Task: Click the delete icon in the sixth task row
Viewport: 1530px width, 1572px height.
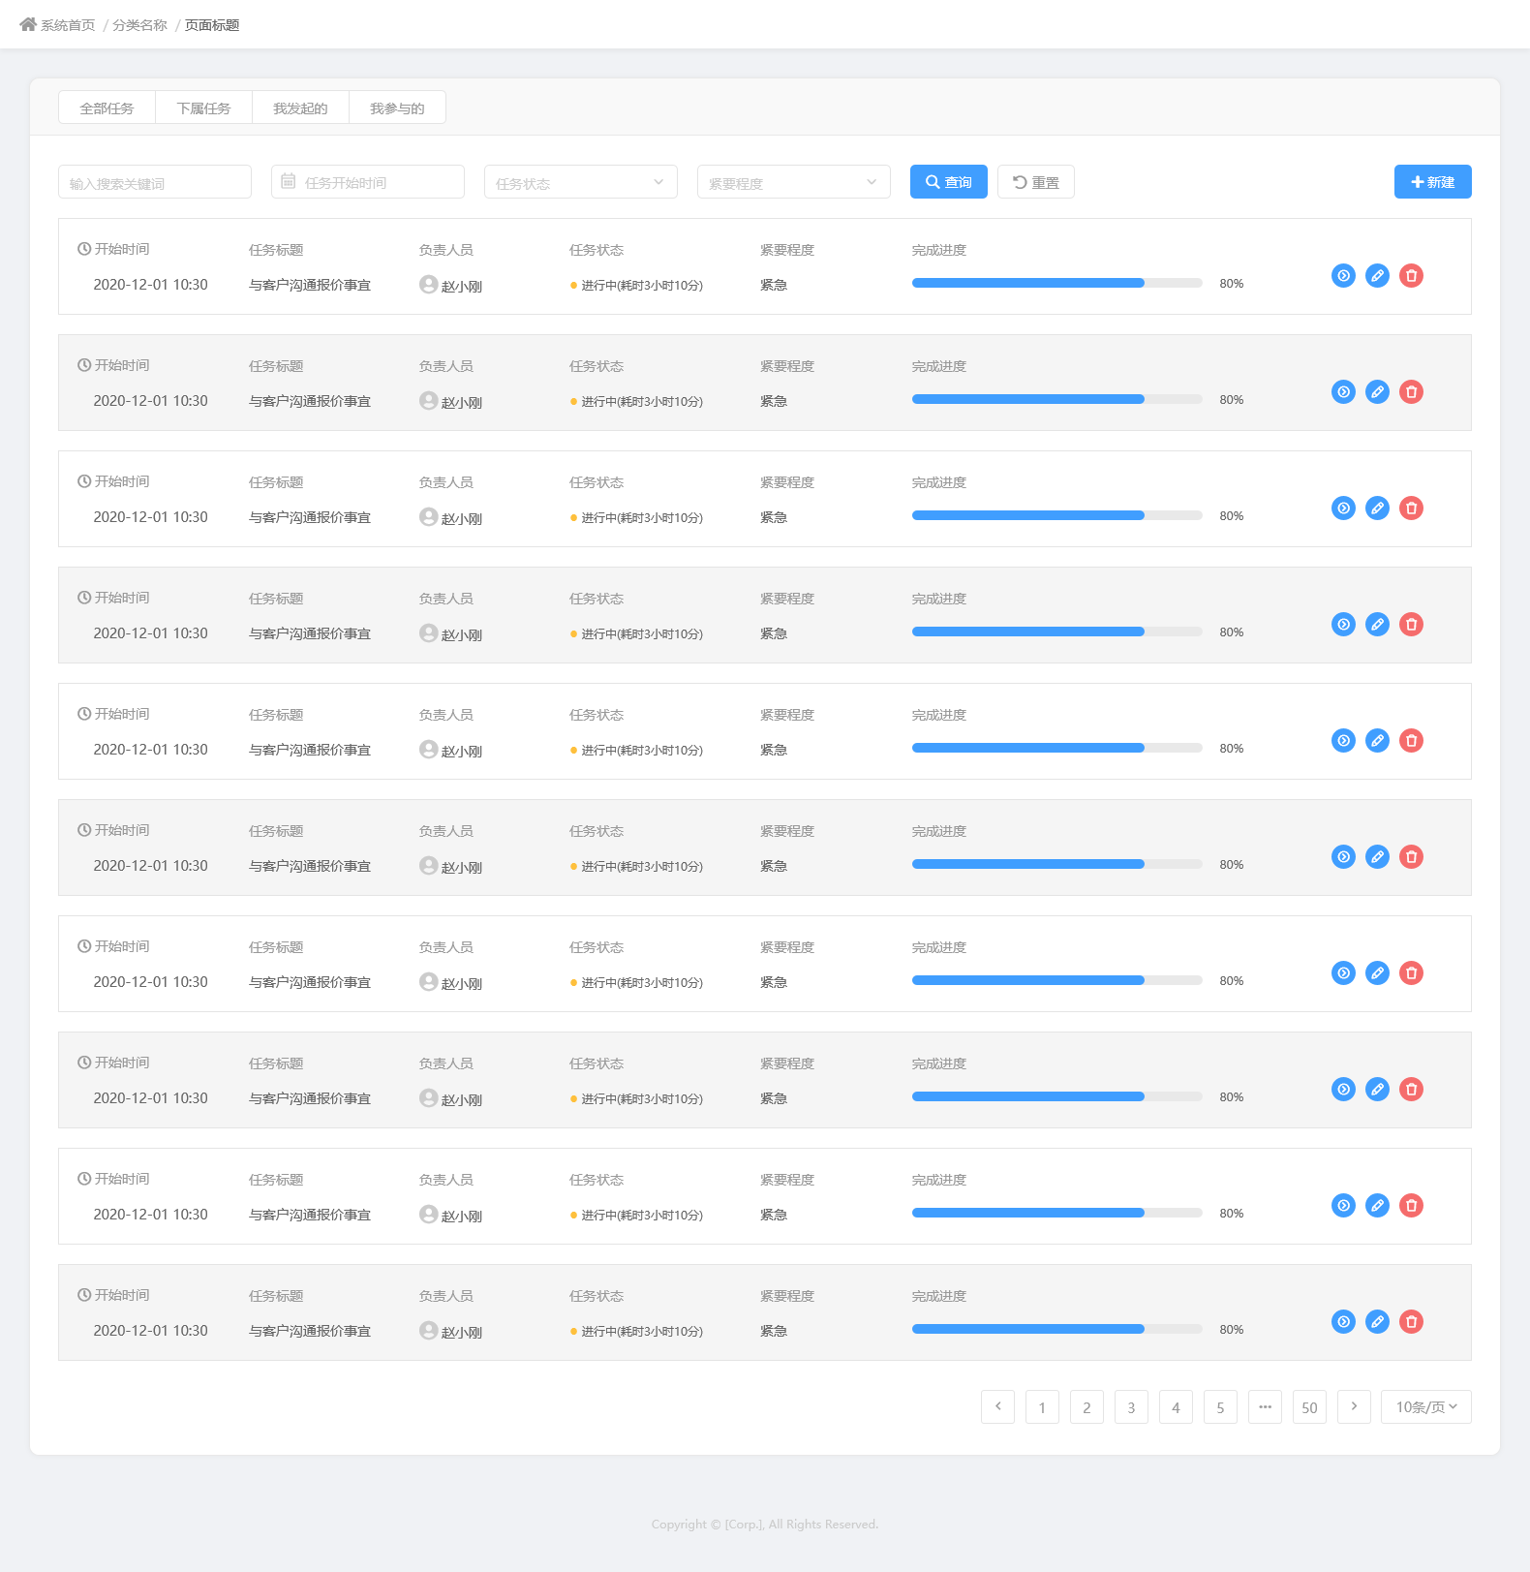Action: click(x=1412, y=857)
